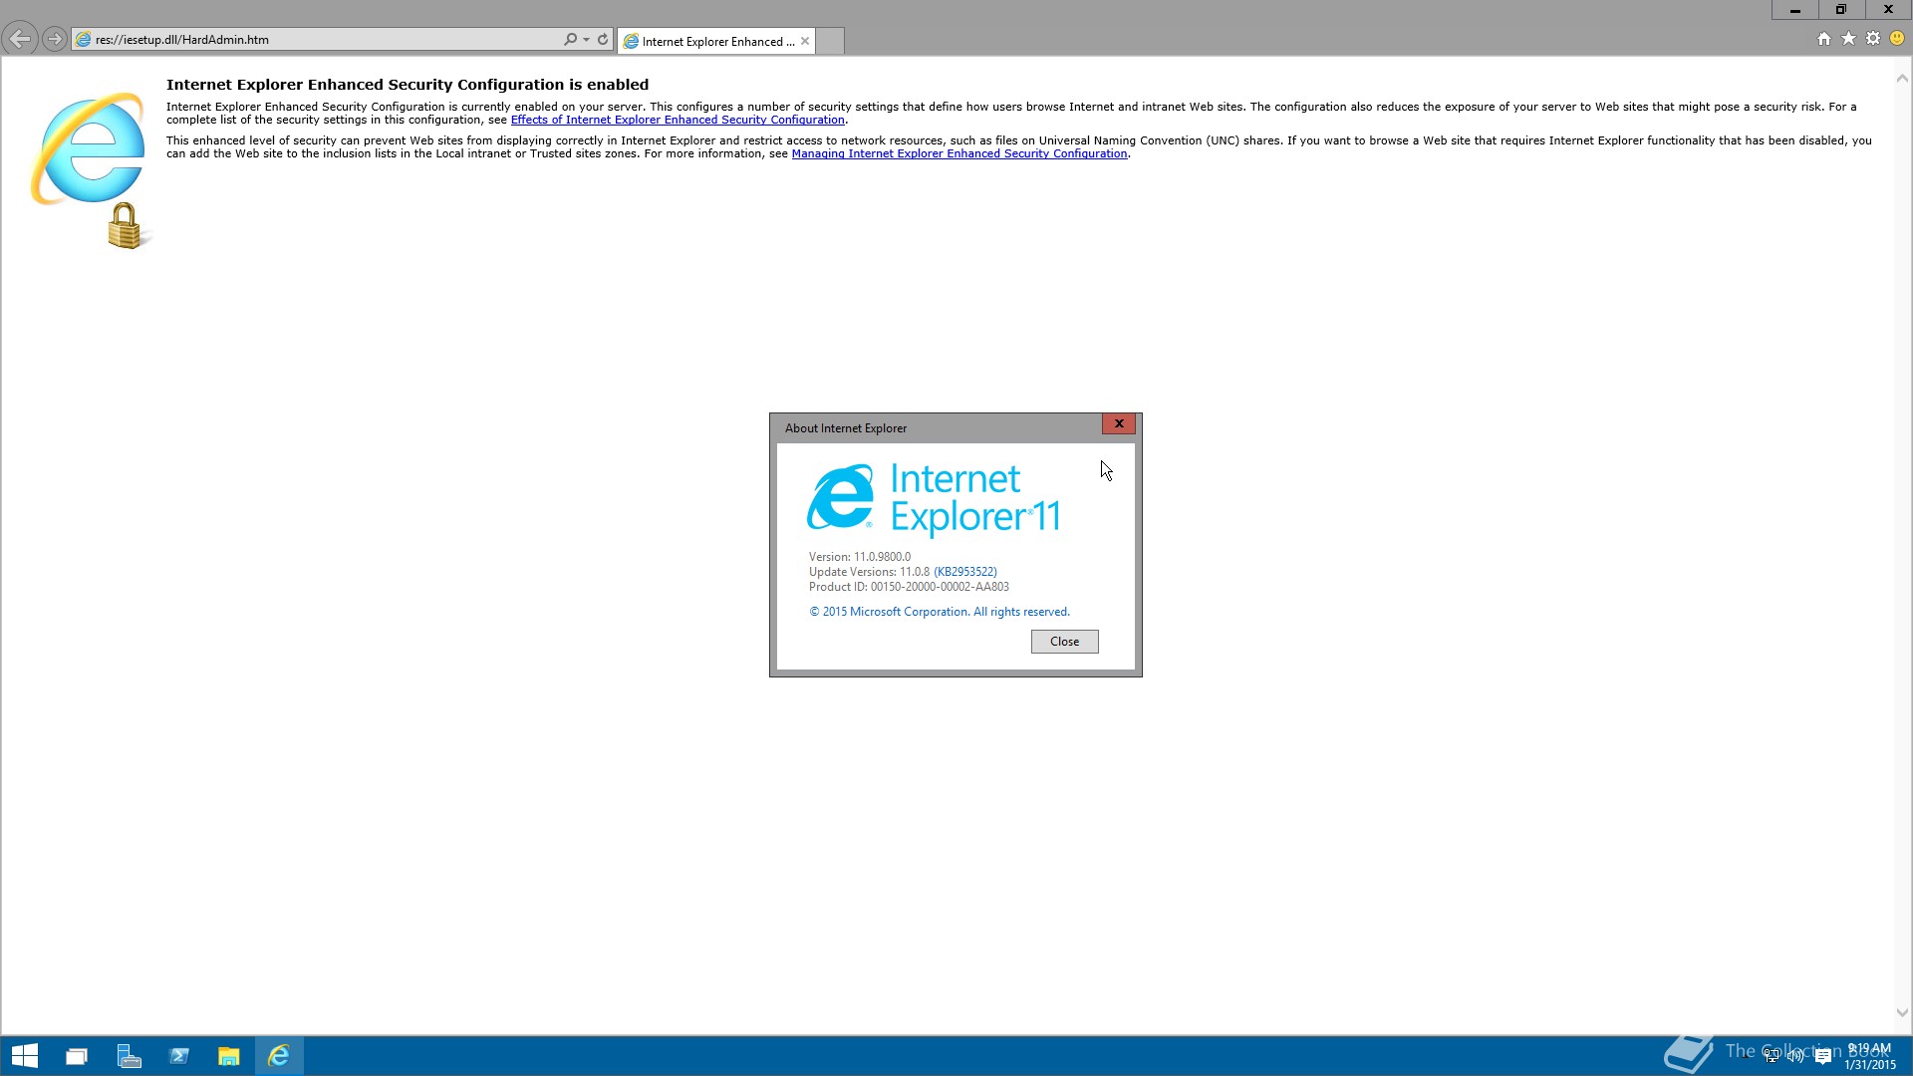The image size is (1913, 1076).
Task: Open File Explorer from the taskbar
Action: click(229, 1056)
